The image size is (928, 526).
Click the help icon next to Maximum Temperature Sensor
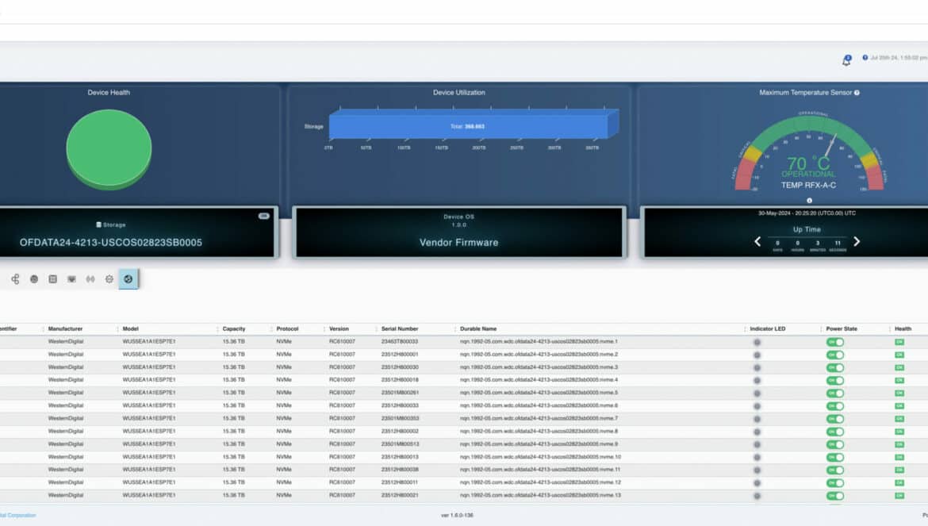pyautogui.click(x=857, y=93)
